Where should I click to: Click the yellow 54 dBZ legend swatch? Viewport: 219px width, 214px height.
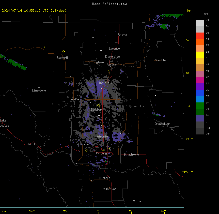pos(200,55)
